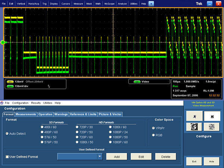The height and width of the screenshot is (168, 224).
Task: Click the vector display hourglass icon
Action: 212,127
